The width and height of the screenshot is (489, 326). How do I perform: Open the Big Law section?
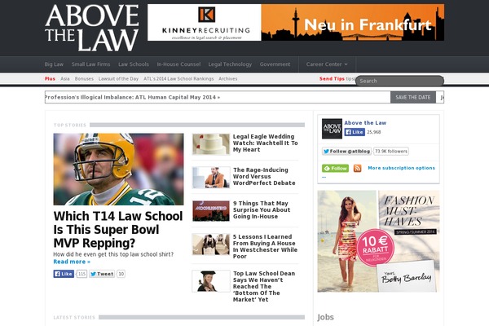[x=54, y=64]
